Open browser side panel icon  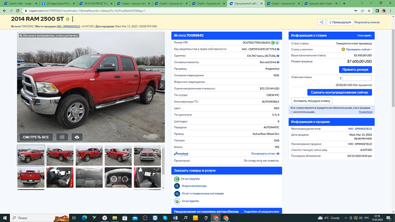pyautogui.click(x=377, y=11)
